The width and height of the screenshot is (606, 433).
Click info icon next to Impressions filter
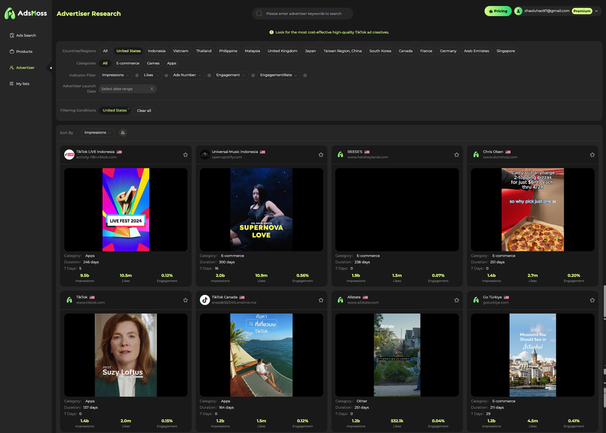coord(137,75)
